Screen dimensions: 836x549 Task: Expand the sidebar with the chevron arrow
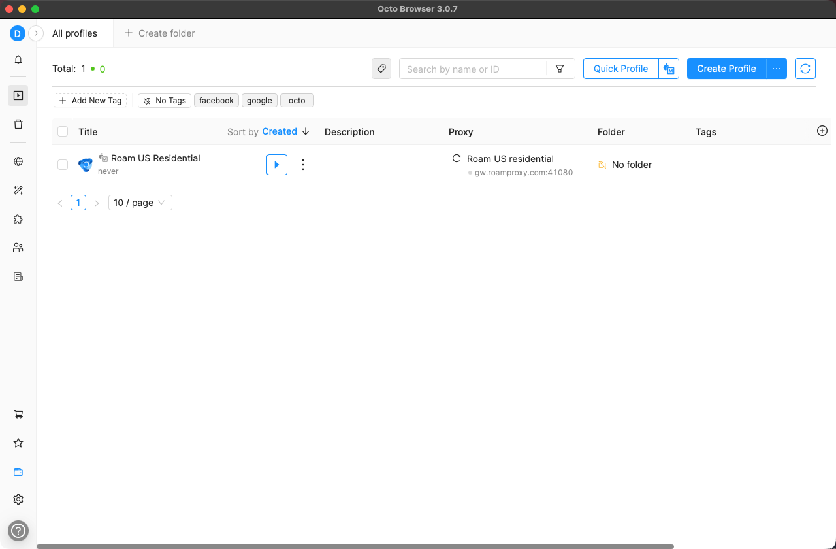(x=37, y=33)
